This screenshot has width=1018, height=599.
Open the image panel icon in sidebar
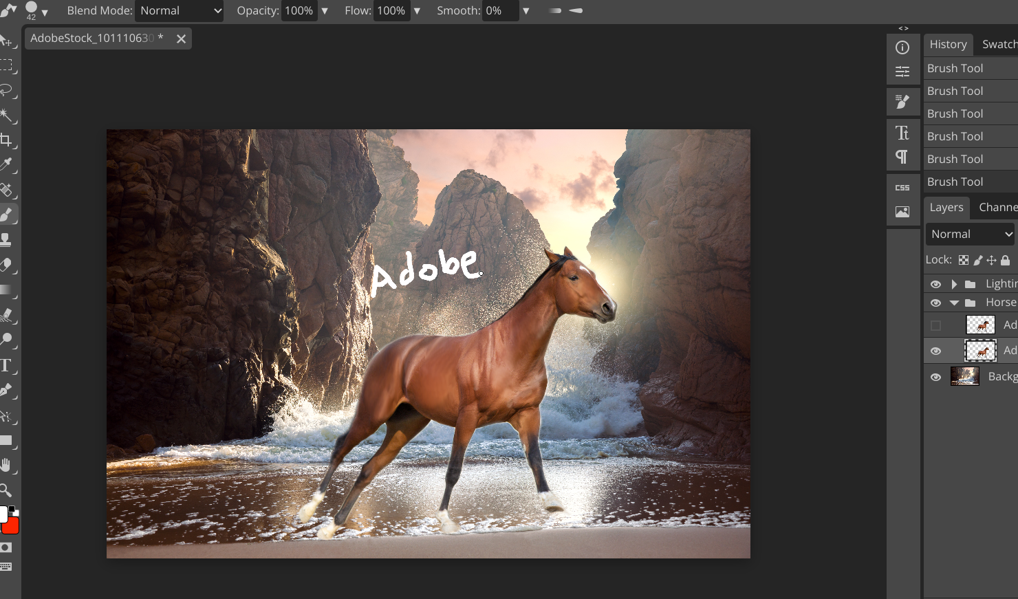point(902,212)
